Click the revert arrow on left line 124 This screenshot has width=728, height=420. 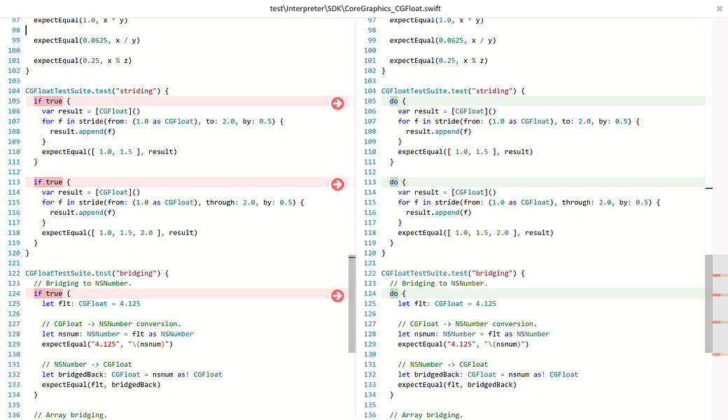coord(337,295)
